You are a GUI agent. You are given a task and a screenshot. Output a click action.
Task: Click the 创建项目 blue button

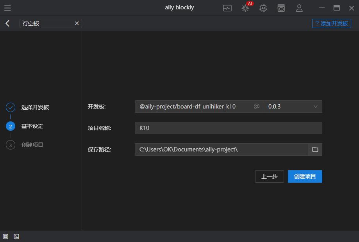click(x=305, y=176)
